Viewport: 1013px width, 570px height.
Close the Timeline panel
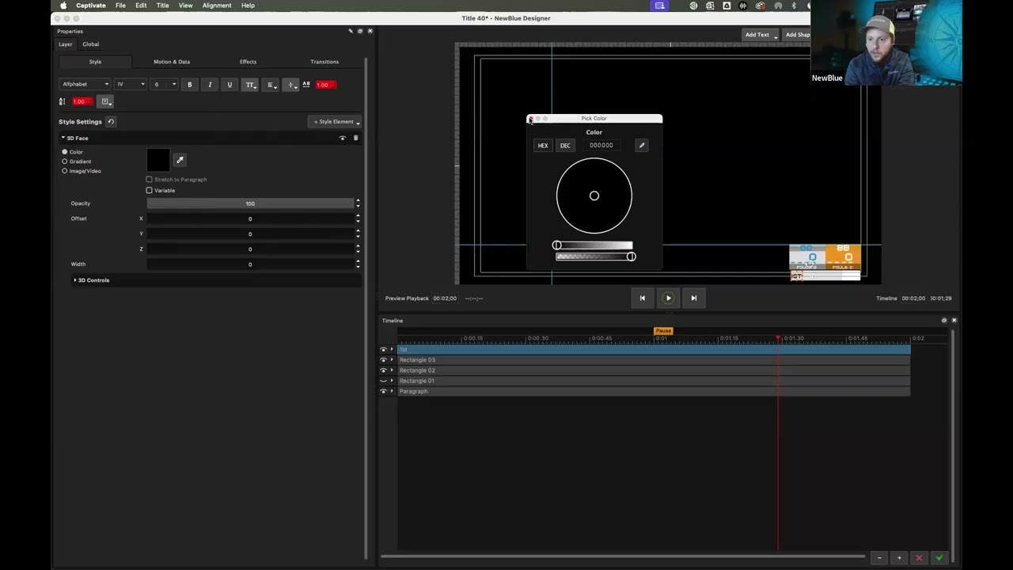[x=954, y=321]
